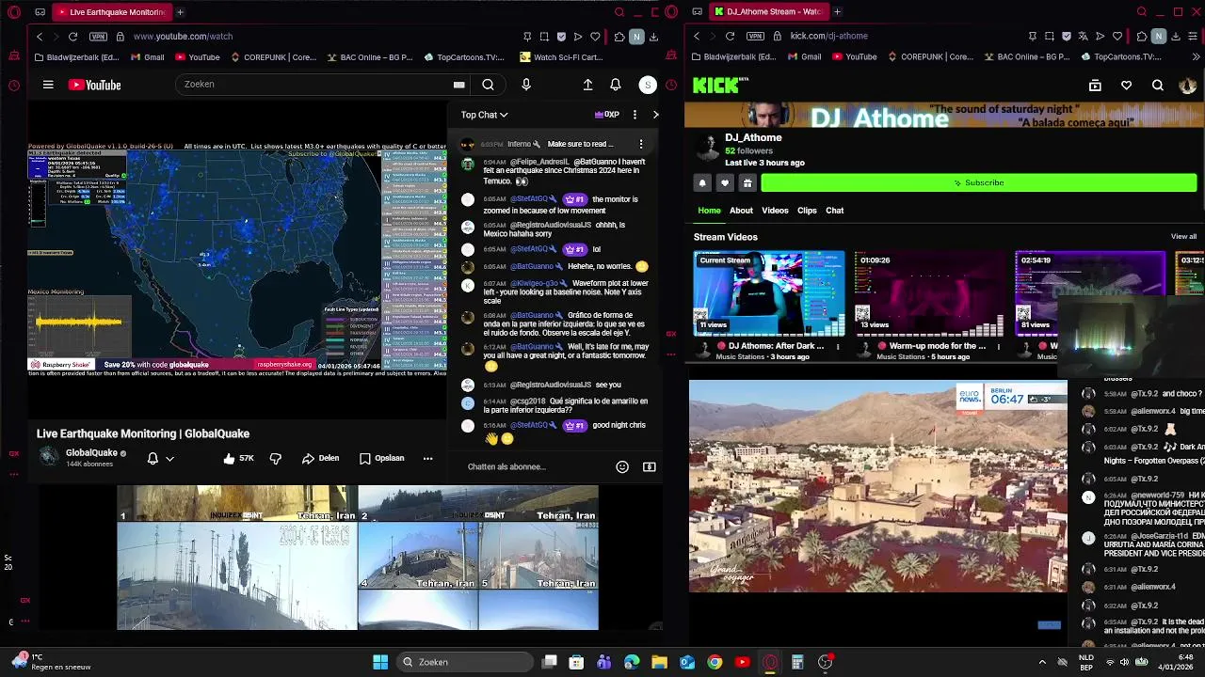Open the Super Chat dollar icon
Image resolution: width=1205 pixels, height=677 pixels.
(649, 466)
